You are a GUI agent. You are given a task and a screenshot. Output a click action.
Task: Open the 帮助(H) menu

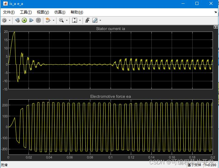click(77, 12)
